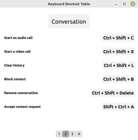The width and height of the screenshot is (138, 140).
Task: Select page 2 in the pagination
Action: pos(66,134)
